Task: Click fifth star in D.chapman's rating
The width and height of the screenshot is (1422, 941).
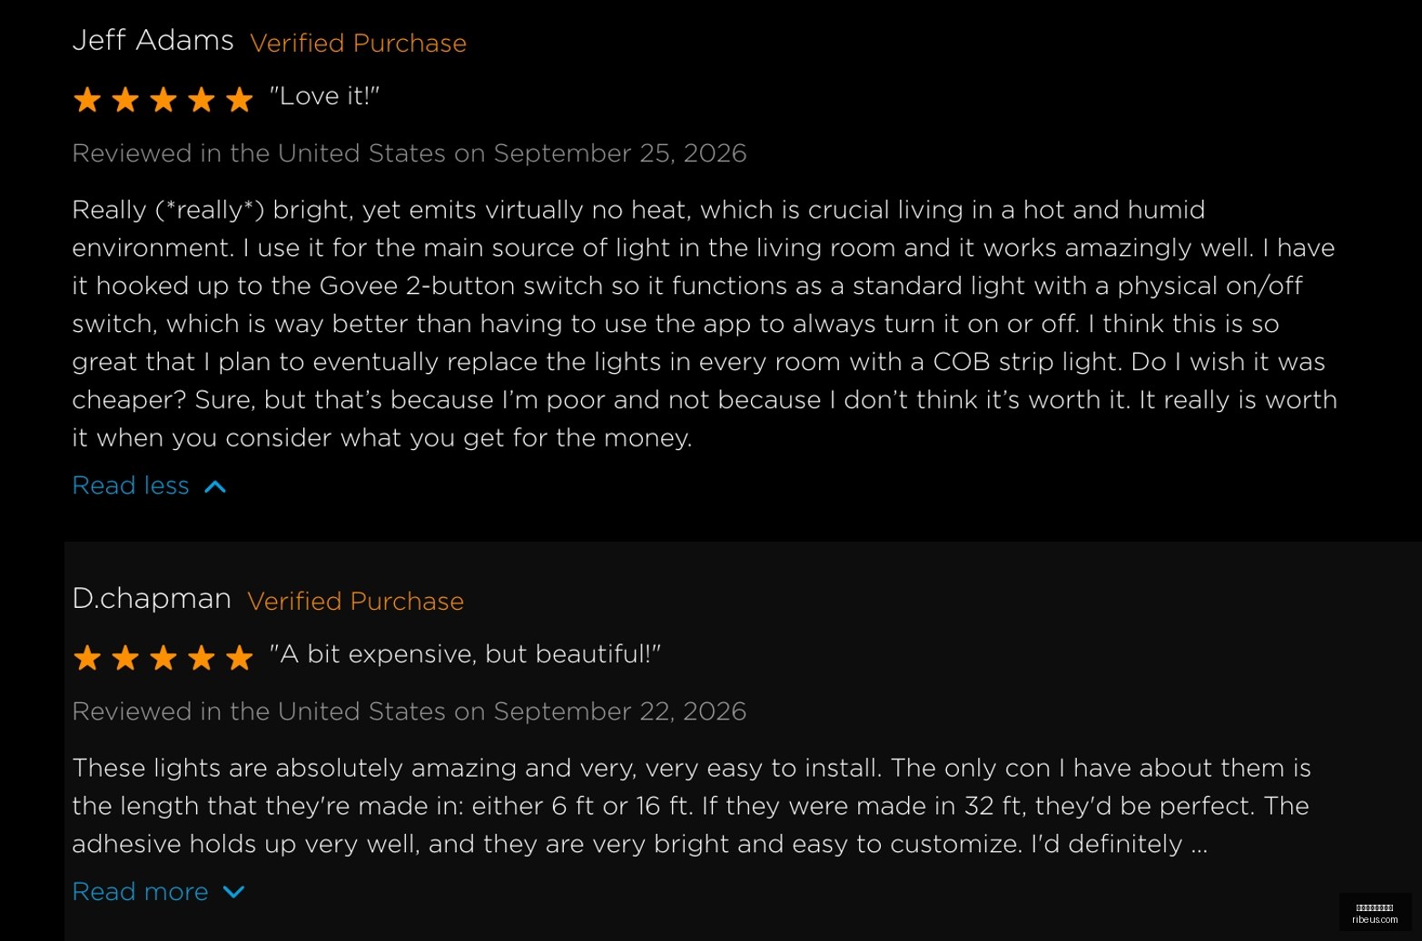Action: click(240, 657)
